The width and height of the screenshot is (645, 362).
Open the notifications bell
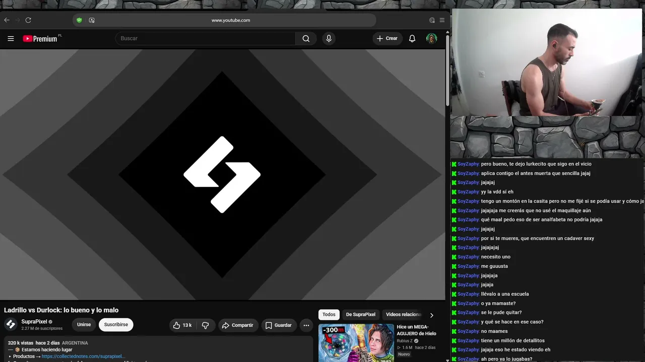point(412,38)
